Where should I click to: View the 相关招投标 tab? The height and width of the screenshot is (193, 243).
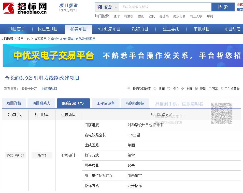(x=135, y=103)
